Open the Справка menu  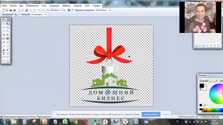tap(97, 6)
